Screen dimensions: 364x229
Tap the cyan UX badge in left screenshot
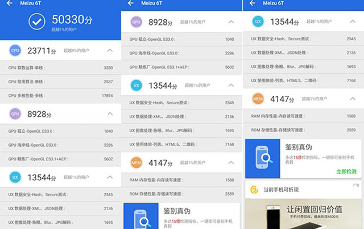point(15,177)
